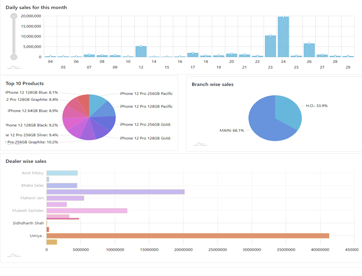Click the 'Mukesh Sachdev' dealer label

click(x=28, y=211)
